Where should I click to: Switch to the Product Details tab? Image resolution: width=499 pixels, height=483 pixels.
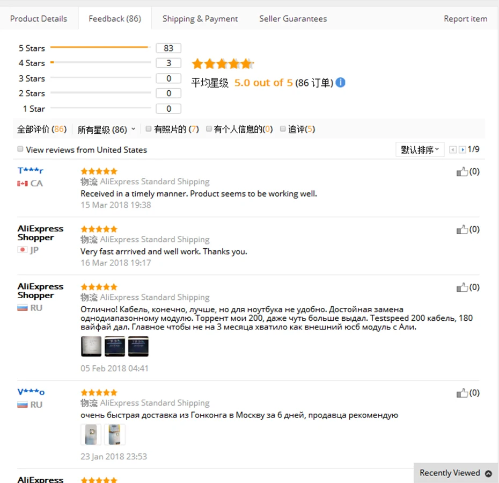pos(39,19)
